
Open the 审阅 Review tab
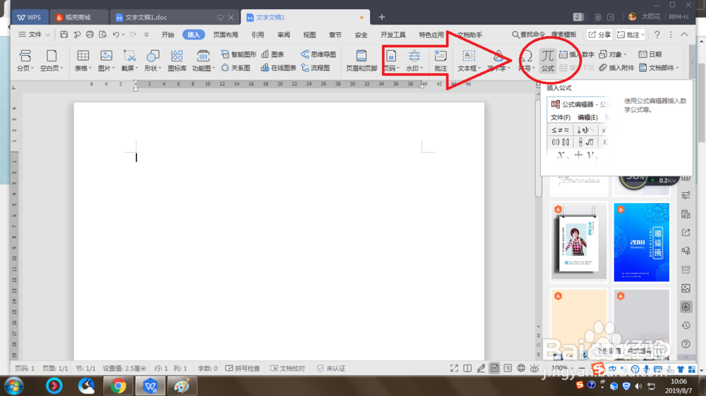(284, 35)
